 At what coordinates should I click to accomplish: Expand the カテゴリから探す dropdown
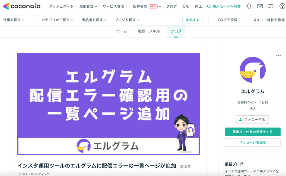point(57,20)
